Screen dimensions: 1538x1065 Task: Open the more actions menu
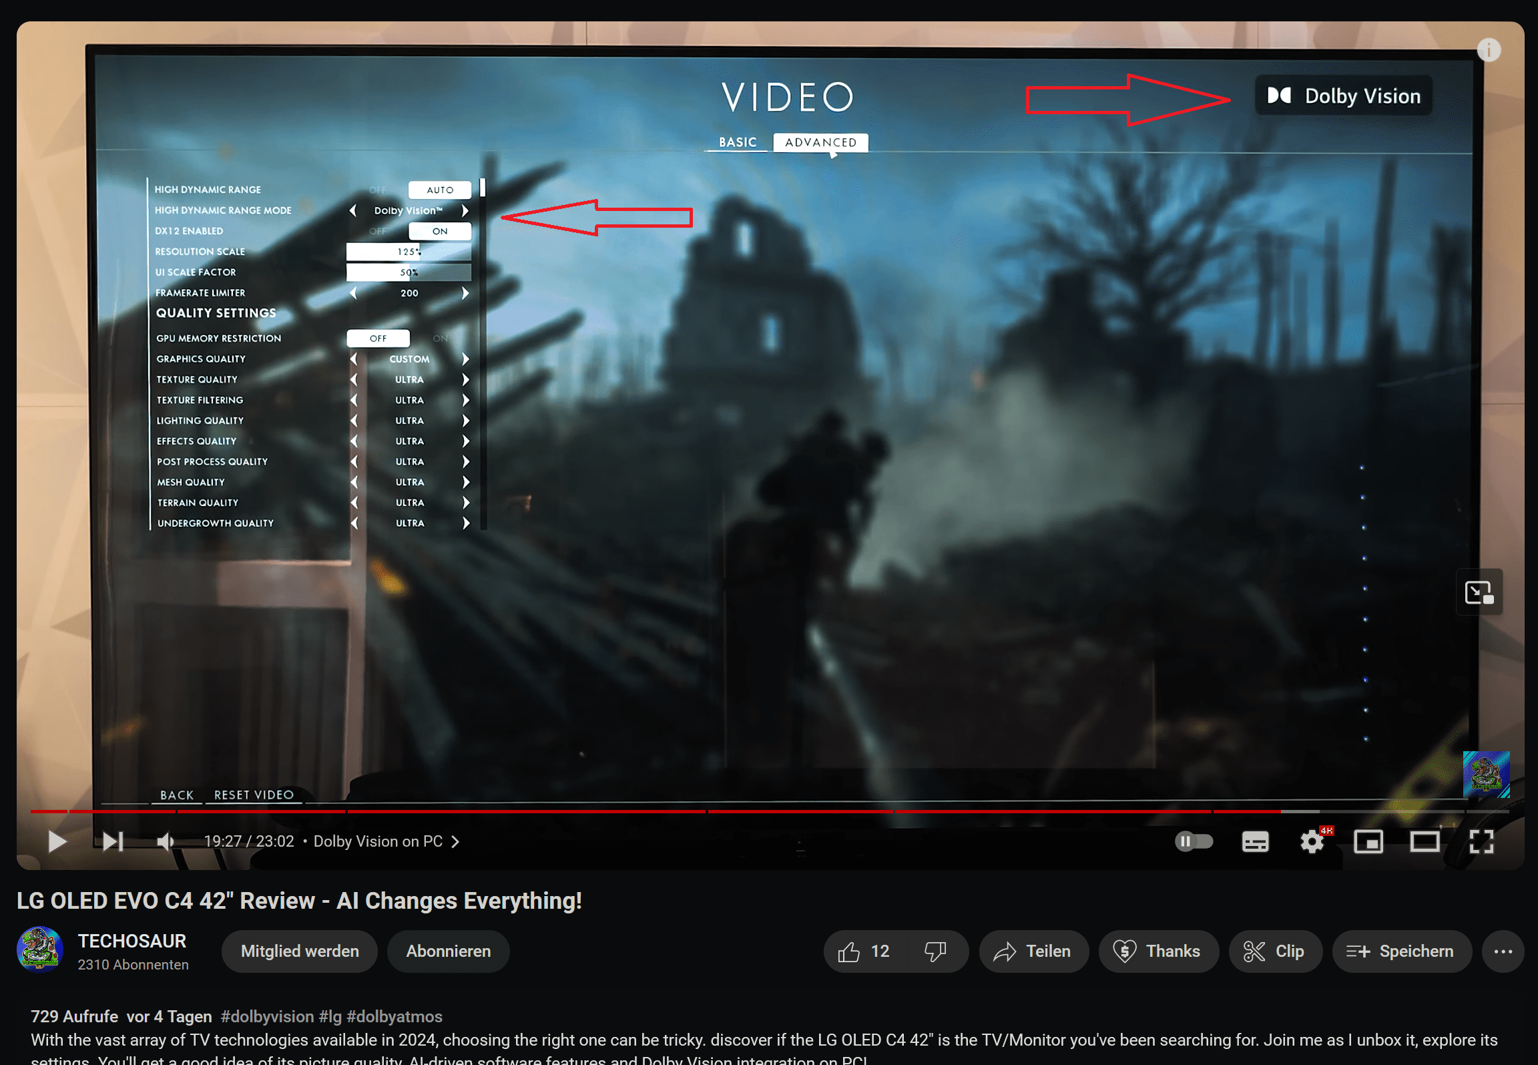1503,951
